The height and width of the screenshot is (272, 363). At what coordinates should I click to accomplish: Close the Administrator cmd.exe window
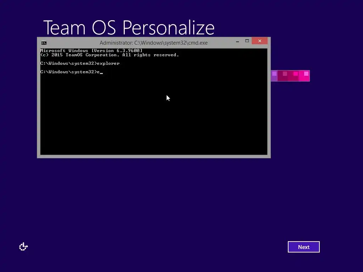(259, 41)
